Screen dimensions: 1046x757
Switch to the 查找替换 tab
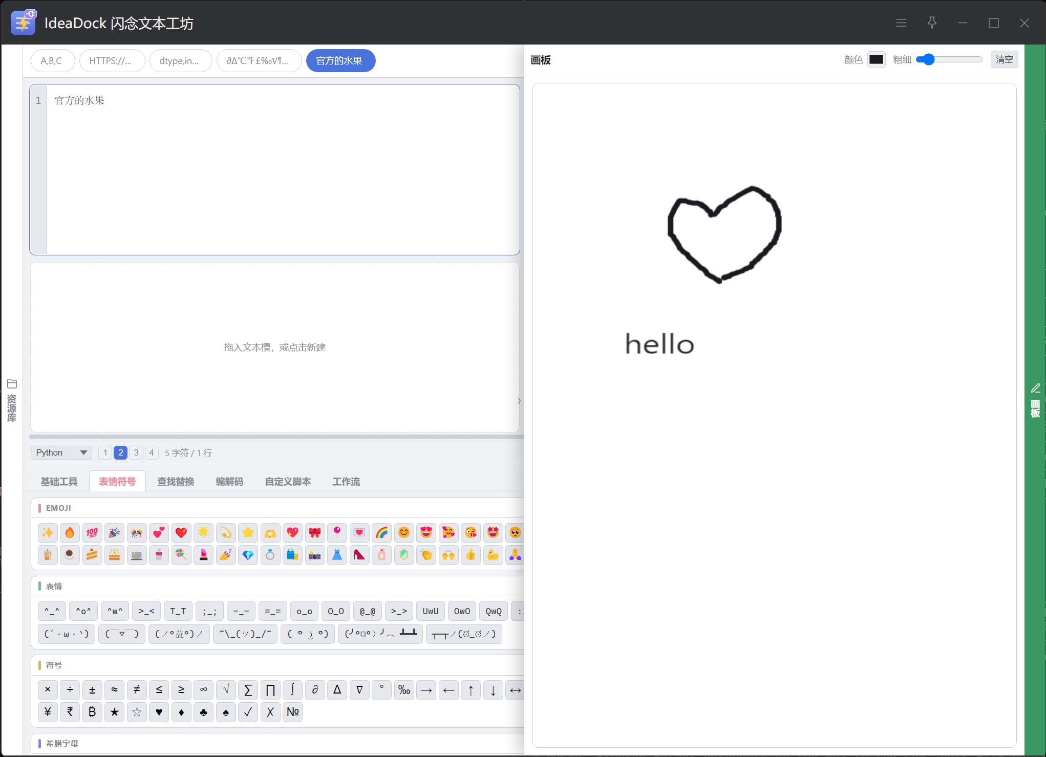(176, 482)
